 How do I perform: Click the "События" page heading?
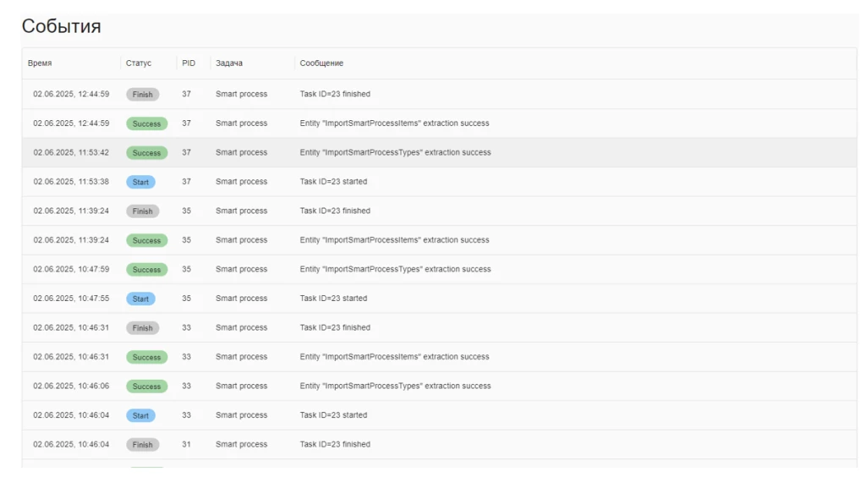point(61,26)
